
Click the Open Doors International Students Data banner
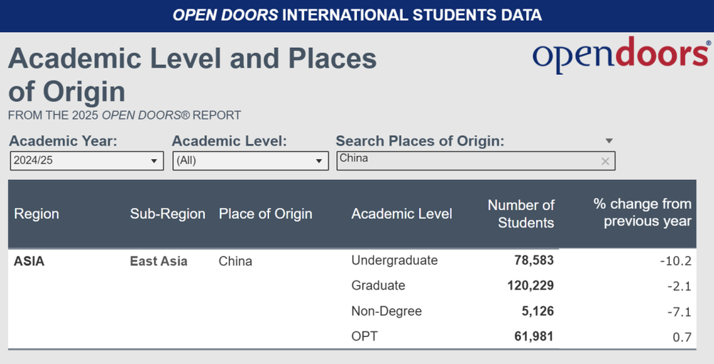(x=357, y=15)
